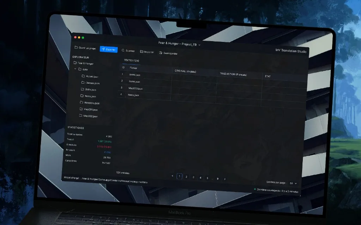Click the green save status dot

tap(255, 189)
